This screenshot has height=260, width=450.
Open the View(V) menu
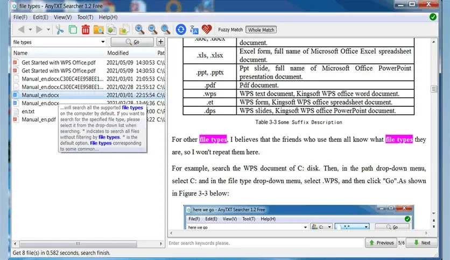[x=63, y=17]
